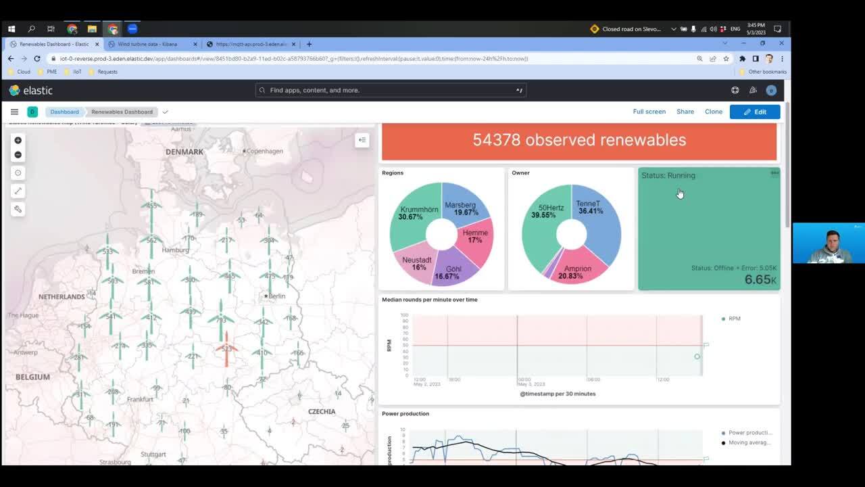The image size is (865, 487).
Task: Click the Elastic logo home link
Action: coord(31,90)
